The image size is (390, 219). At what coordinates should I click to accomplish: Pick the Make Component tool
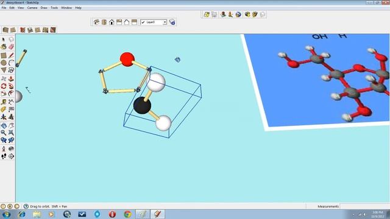tap(11, 39)
